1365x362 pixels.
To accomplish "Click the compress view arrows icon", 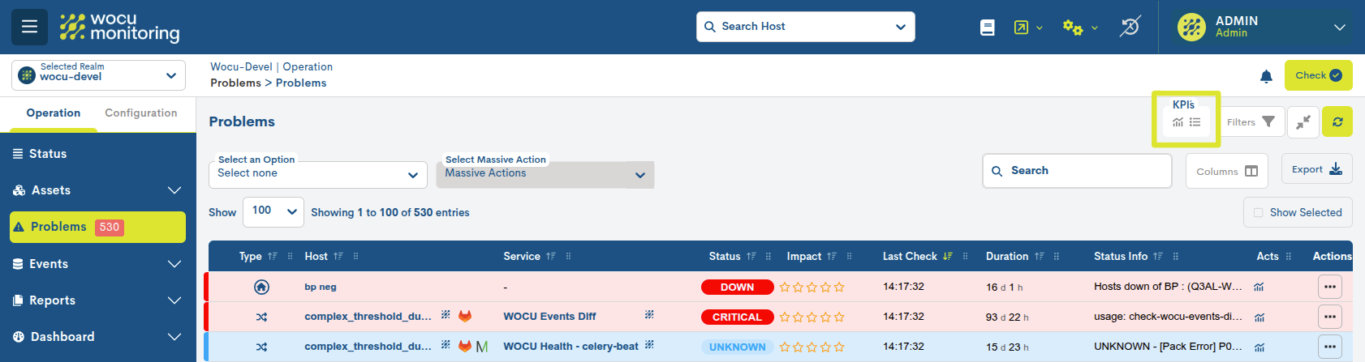I will pyautogui.click(x=1303, y=122).
